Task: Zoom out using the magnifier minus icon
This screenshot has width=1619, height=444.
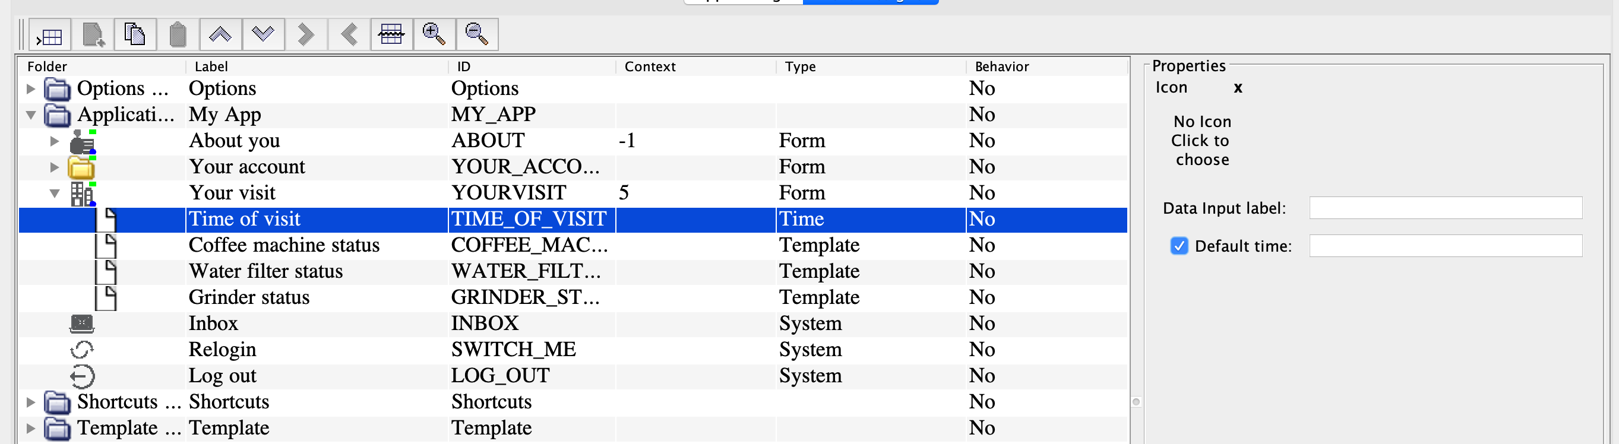Action: tap(476, 35)
